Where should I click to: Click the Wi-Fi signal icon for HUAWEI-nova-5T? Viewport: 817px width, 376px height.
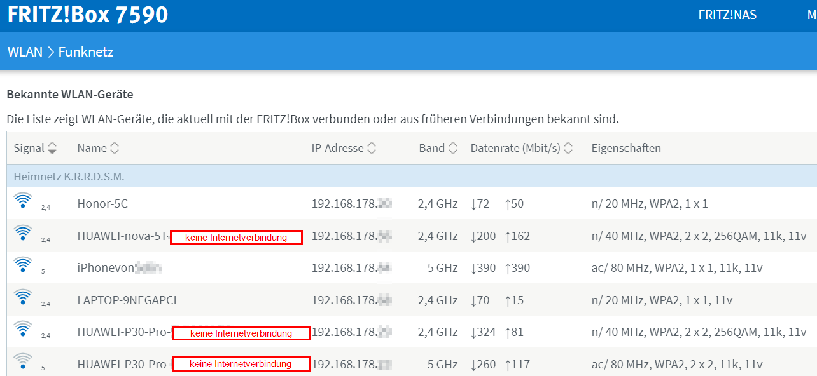coord(23,233)
